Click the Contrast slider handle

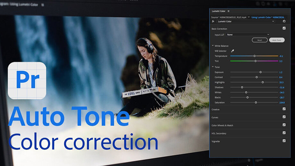coord(257,77)
